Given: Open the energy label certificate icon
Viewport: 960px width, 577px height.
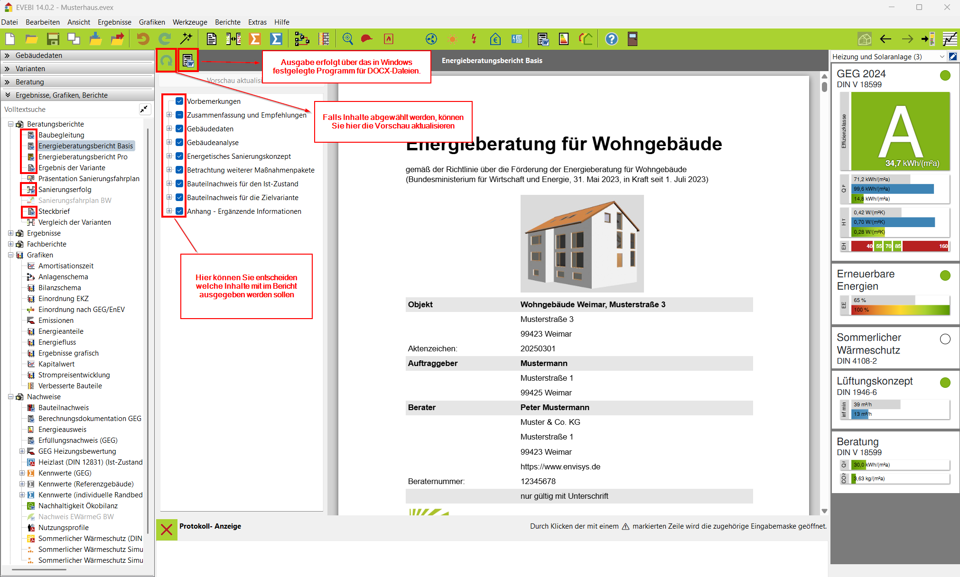Looking at the screenshot, I should tap(564, 39).
